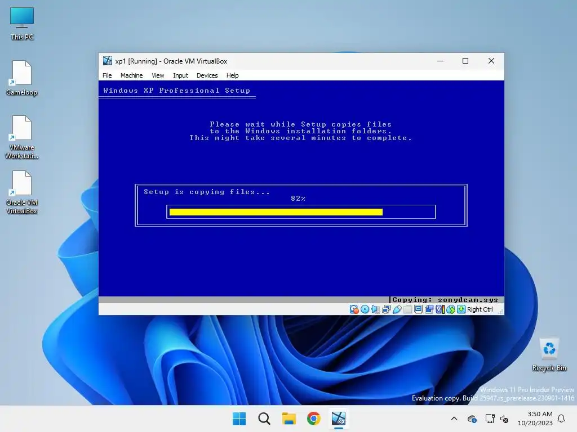Click the audio indicator in VirtualBox status bar

(x=375, y=309)
